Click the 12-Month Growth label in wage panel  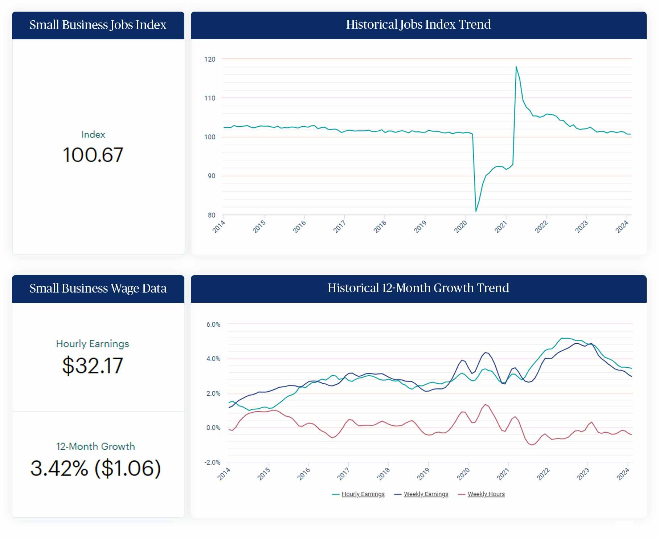(x=95, y=446)
